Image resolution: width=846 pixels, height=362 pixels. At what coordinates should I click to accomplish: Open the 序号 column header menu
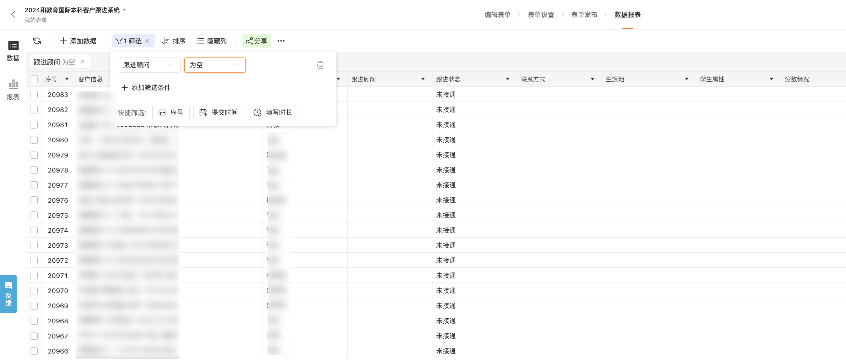[67, 79]
